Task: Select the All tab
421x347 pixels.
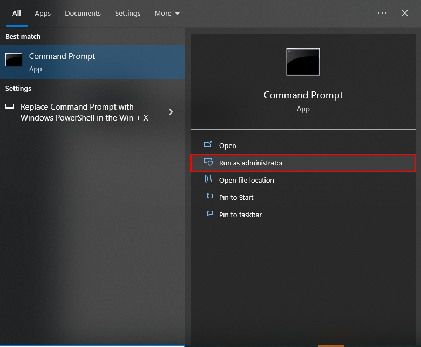Action: [x=17, y=13]
